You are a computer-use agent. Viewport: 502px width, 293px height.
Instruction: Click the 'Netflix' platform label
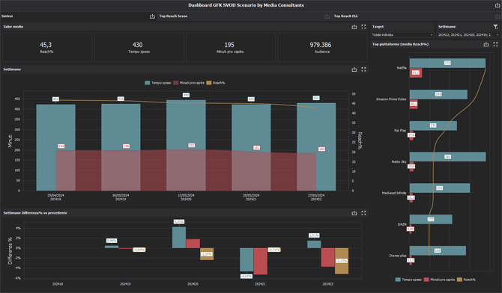(x=402, y=68)
